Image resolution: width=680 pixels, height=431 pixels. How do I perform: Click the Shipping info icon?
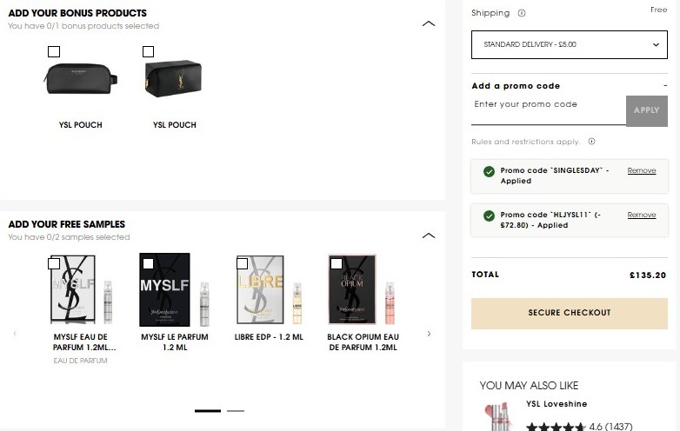(522, 14)
